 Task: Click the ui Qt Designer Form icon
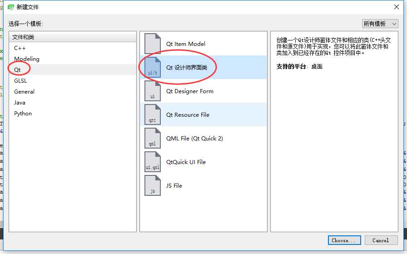pyautogui.click(x=153, y=91)
